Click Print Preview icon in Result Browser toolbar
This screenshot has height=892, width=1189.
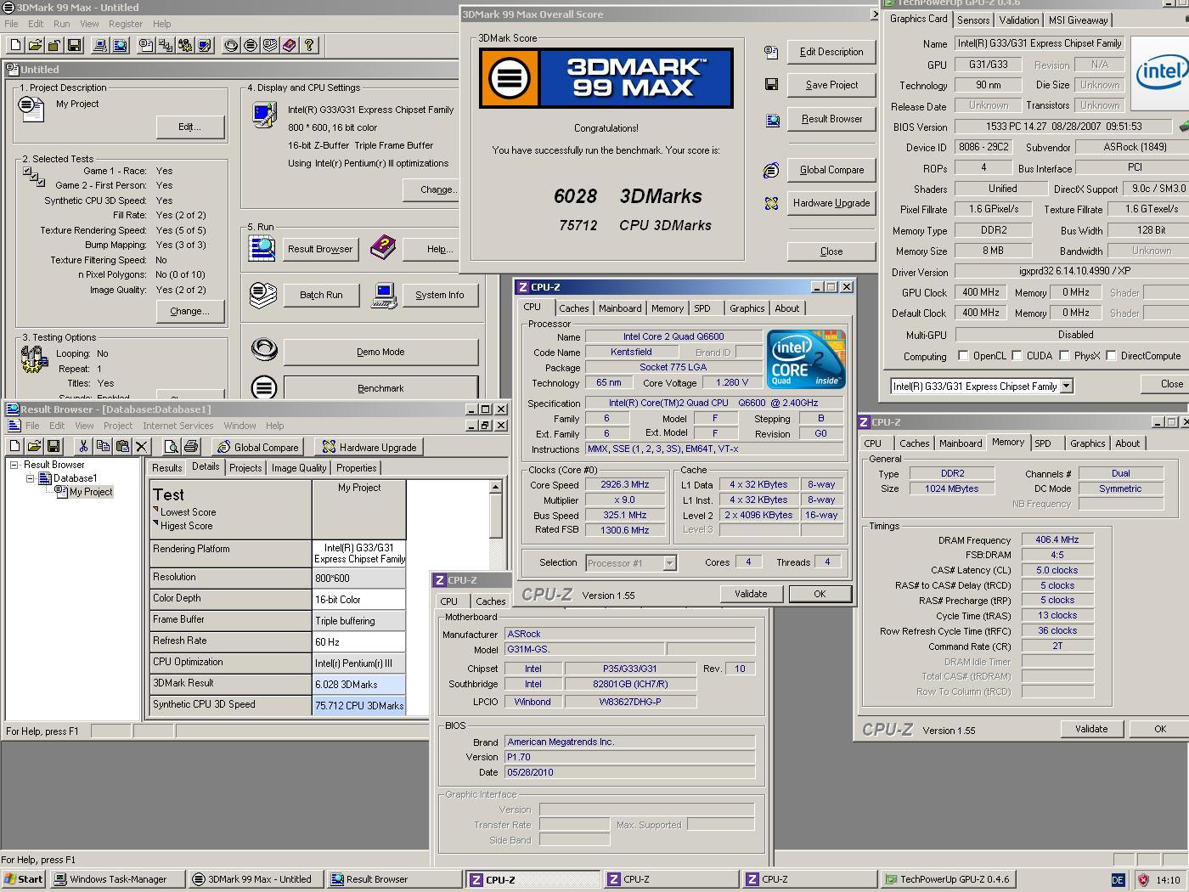(171, 446)
